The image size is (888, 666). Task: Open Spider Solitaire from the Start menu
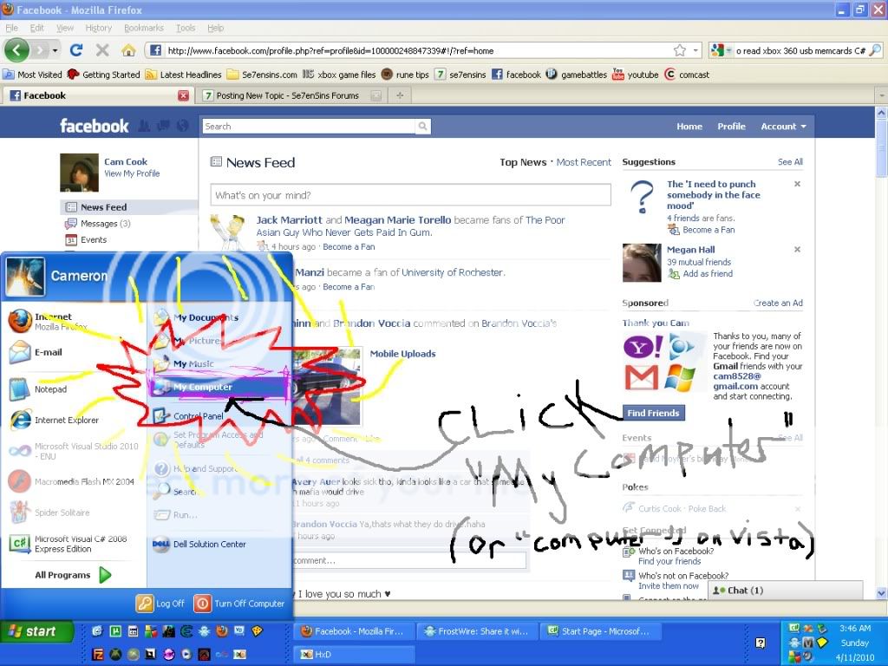tap(62, 513)
